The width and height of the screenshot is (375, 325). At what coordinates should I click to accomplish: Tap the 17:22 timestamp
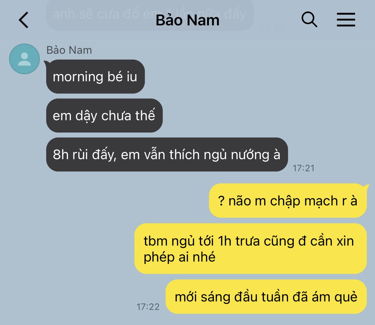pos(148,307)
